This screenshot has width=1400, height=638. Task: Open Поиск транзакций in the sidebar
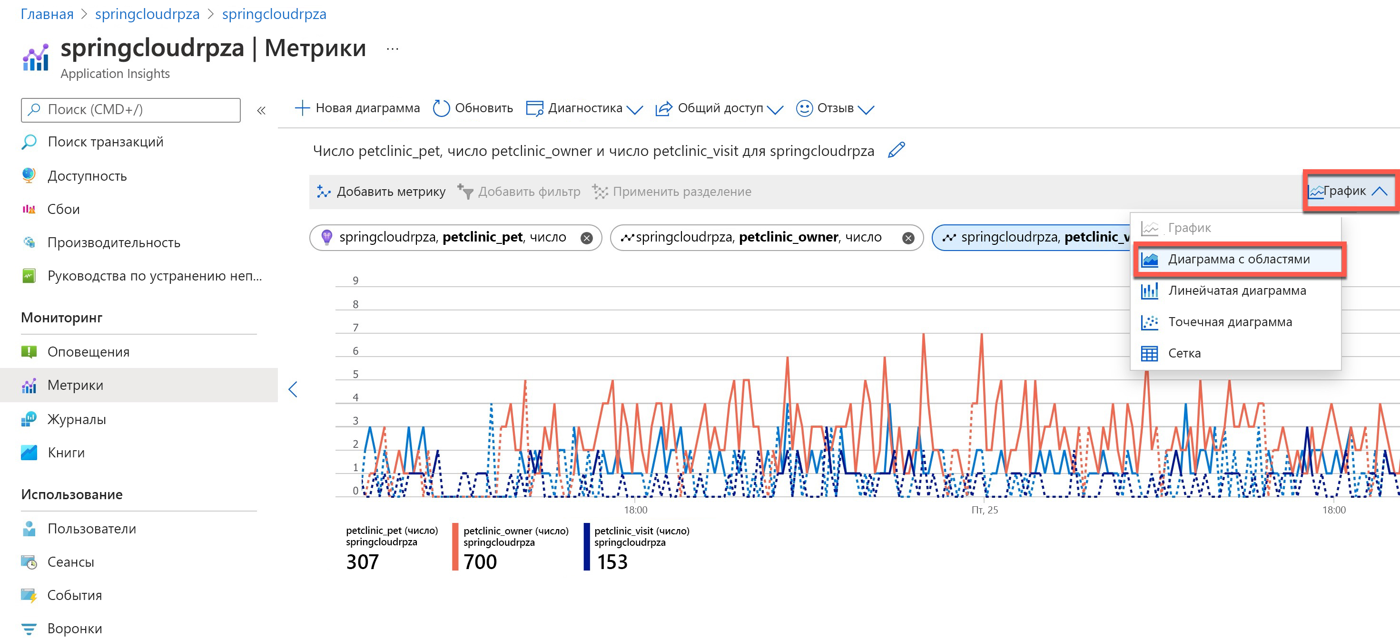pyautogui.click(x=105, y=142)
